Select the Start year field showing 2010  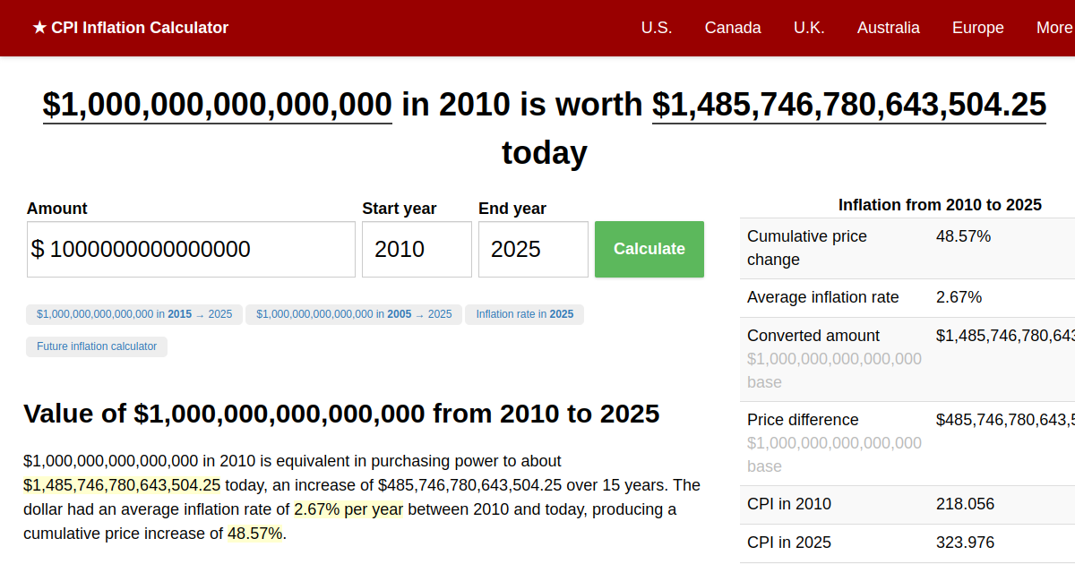tap(417, 249)
